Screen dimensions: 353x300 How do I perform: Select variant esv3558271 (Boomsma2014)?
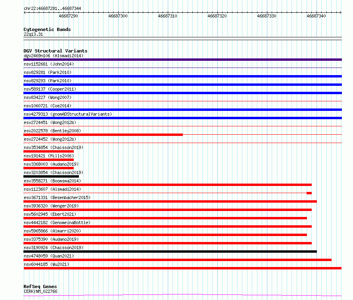pyautogui.click(x=52, y=181)
